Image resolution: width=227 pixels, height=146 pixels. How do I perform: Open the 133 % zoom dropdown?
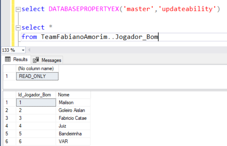pyautogui.click(x=23, y=50)
